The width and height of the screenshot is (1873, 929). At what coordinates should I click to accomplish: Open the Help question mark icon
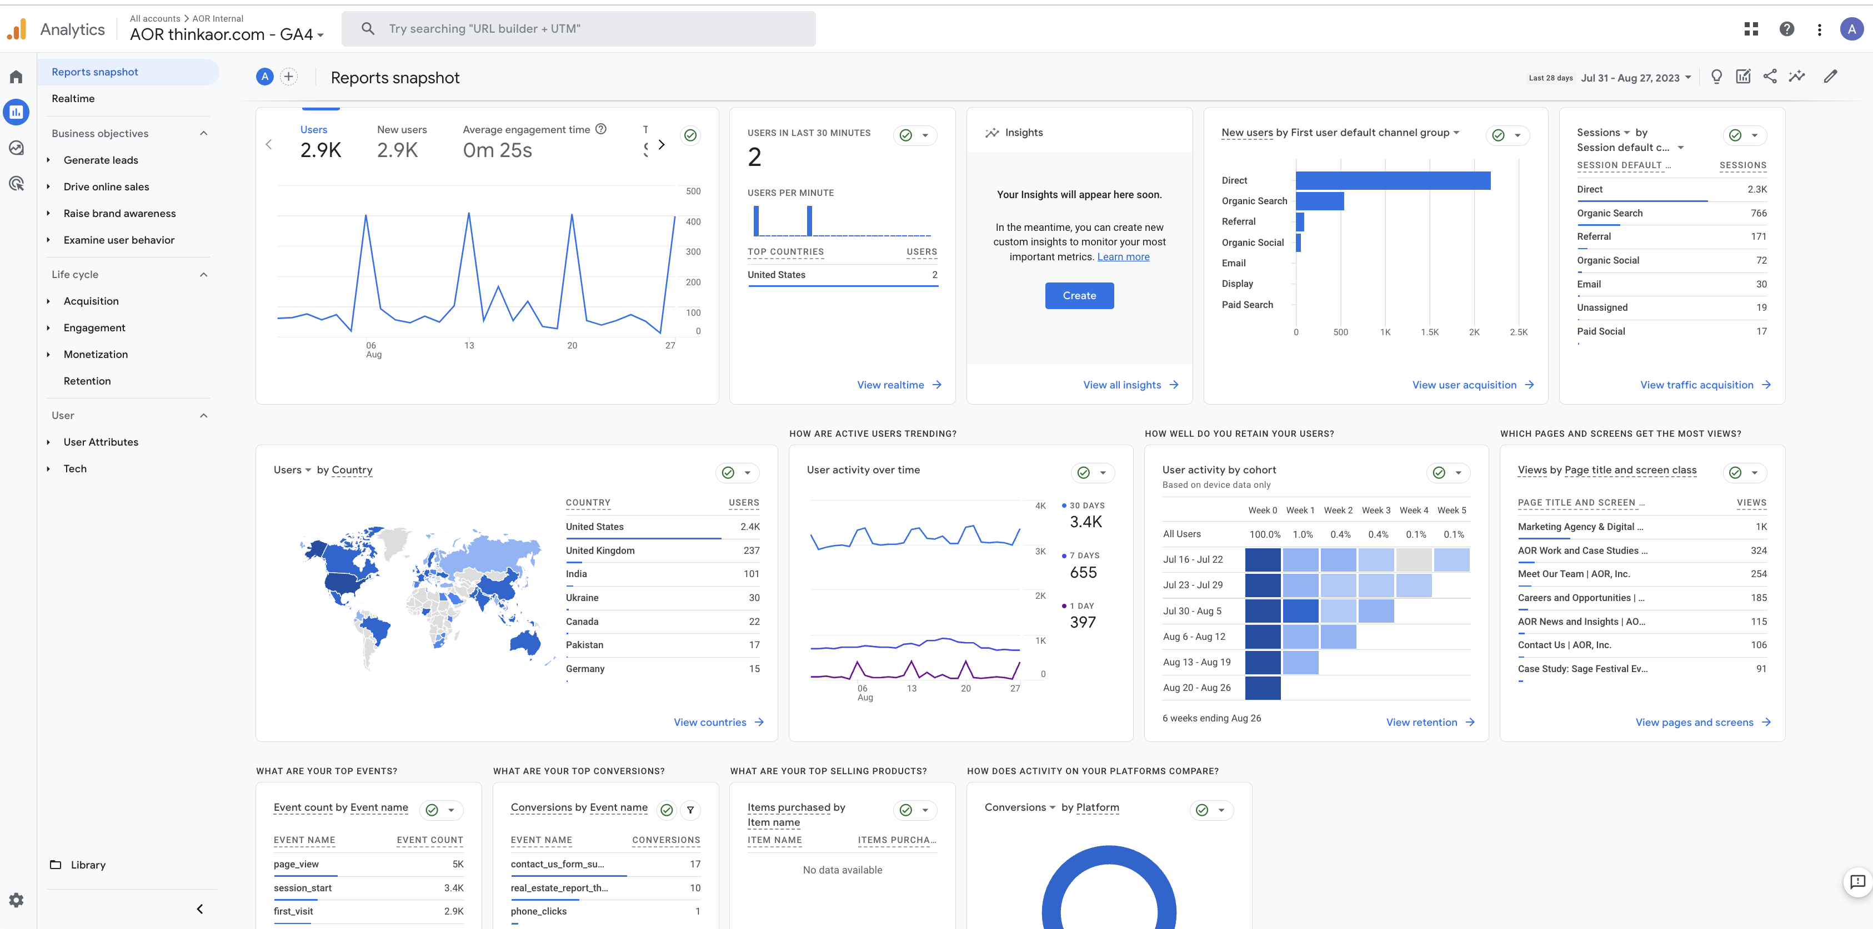(1786, 29)
